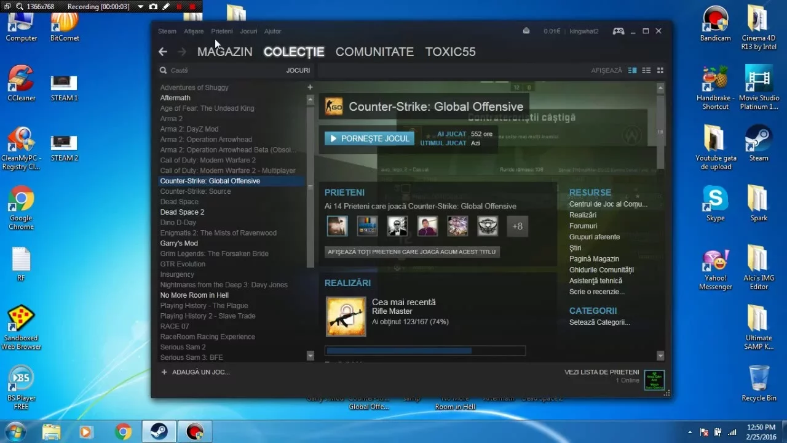Open kingwhat2 account dropdown
This screenshot has height=443, width=787.
(583, 31)
